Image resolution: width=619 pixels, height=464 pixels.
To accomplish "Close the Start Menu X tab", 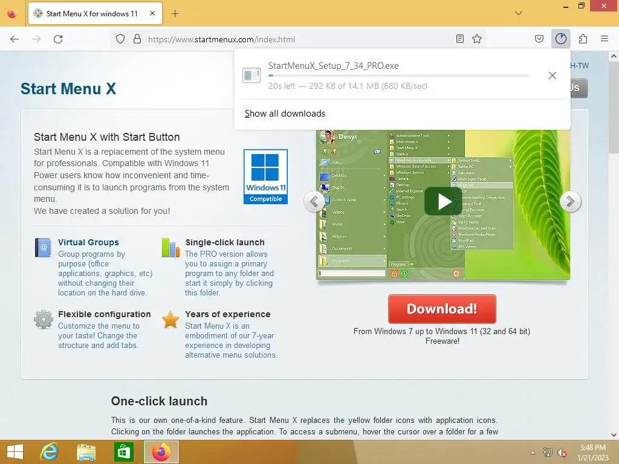I will 152,13.
